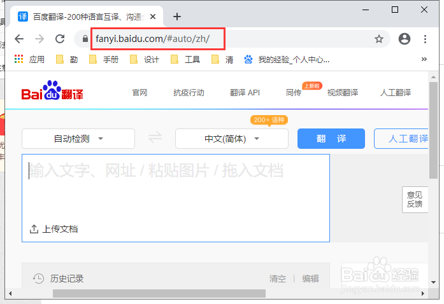Image resolution: width=444 pixels, height=304 pixels.
Task: Open 我的经验_个人中心 bookmark
Action: click(287, 59)
